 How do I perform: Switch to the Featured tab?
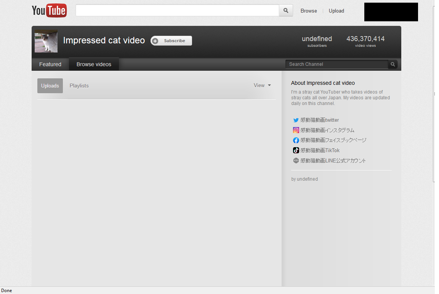tap(50, 64)
